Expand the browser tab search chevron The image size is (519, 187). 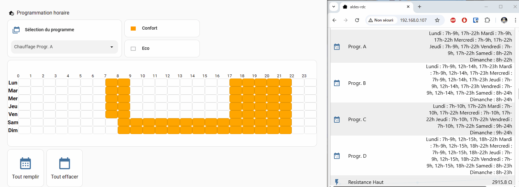tap(334, 7)
